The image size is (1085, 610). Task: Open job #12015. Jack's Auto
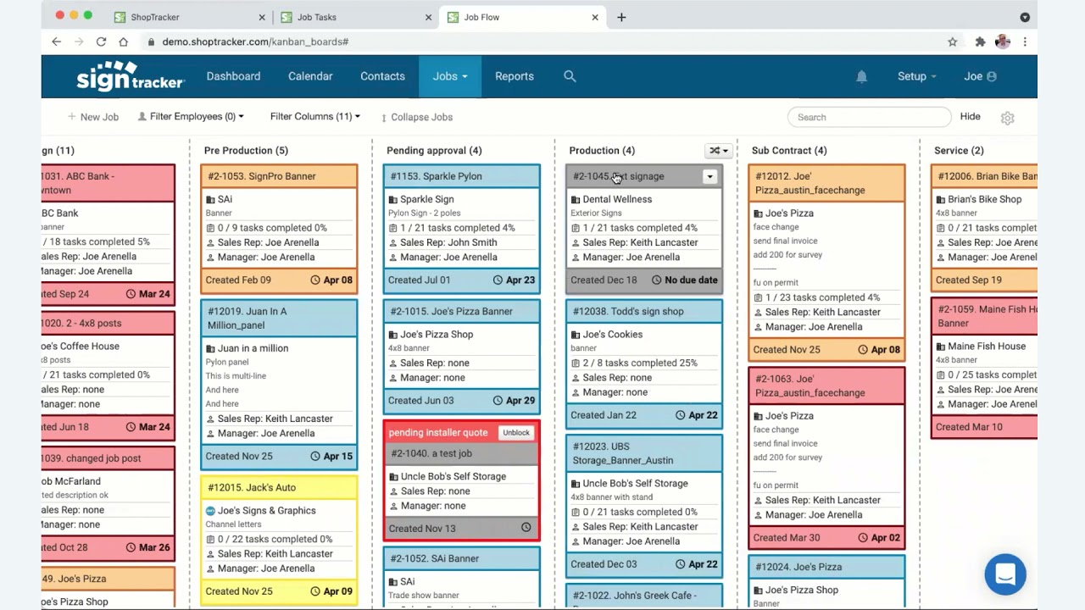252,488
